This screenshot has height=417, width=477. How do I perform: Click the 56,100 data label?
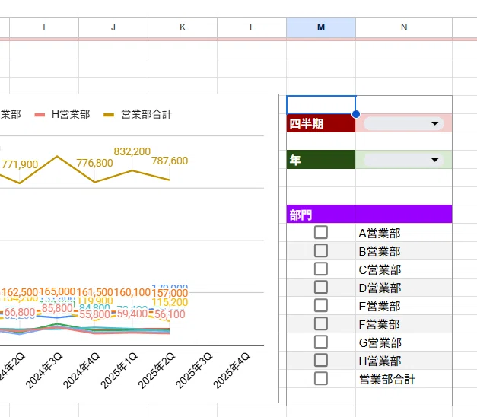click(170, 314)
